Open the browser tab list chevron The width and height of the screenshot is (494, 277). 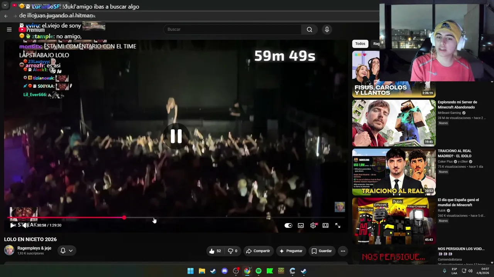pos(5,6)
